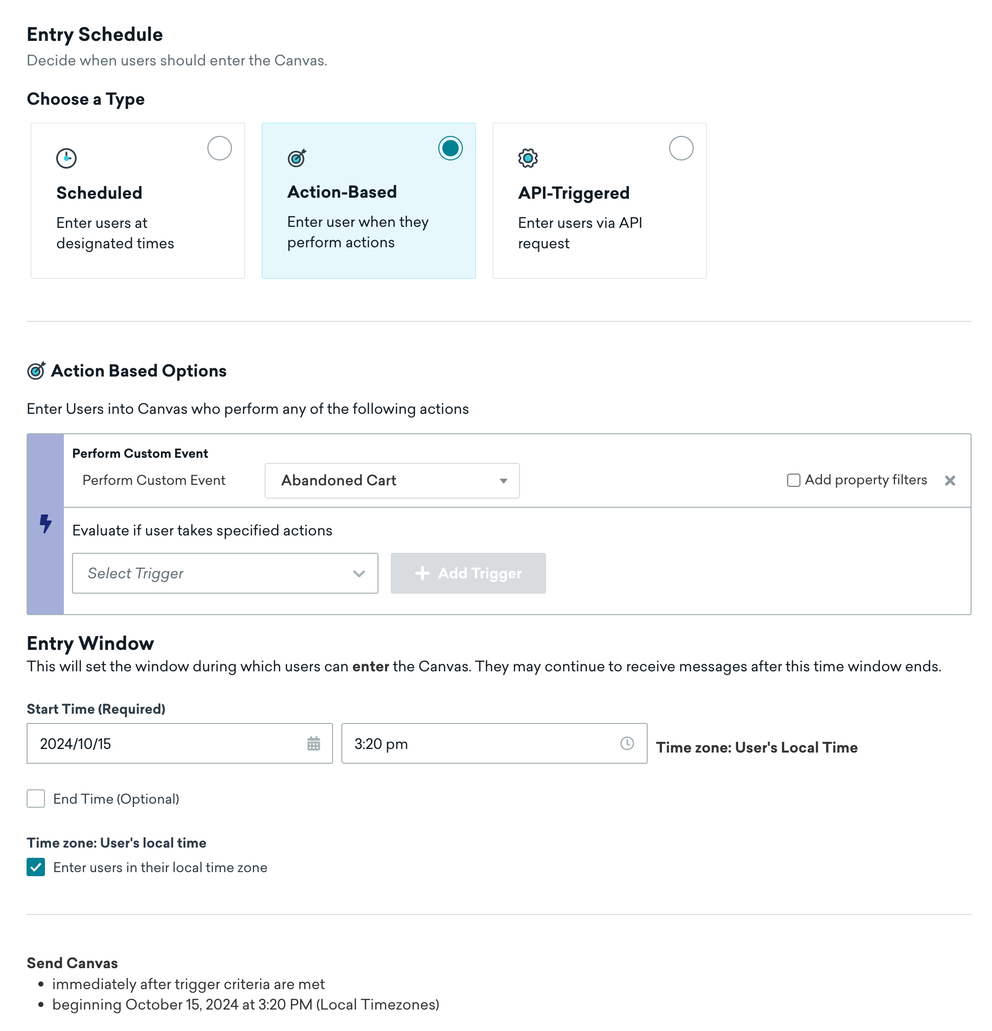Click the remove Abandoned Cart trigger icon
This screenshot has width=992, height=1031.
951,481
